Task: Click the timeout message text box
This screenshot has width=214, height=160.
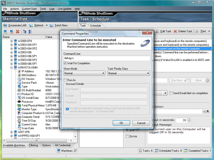Action: coord(179,135)
